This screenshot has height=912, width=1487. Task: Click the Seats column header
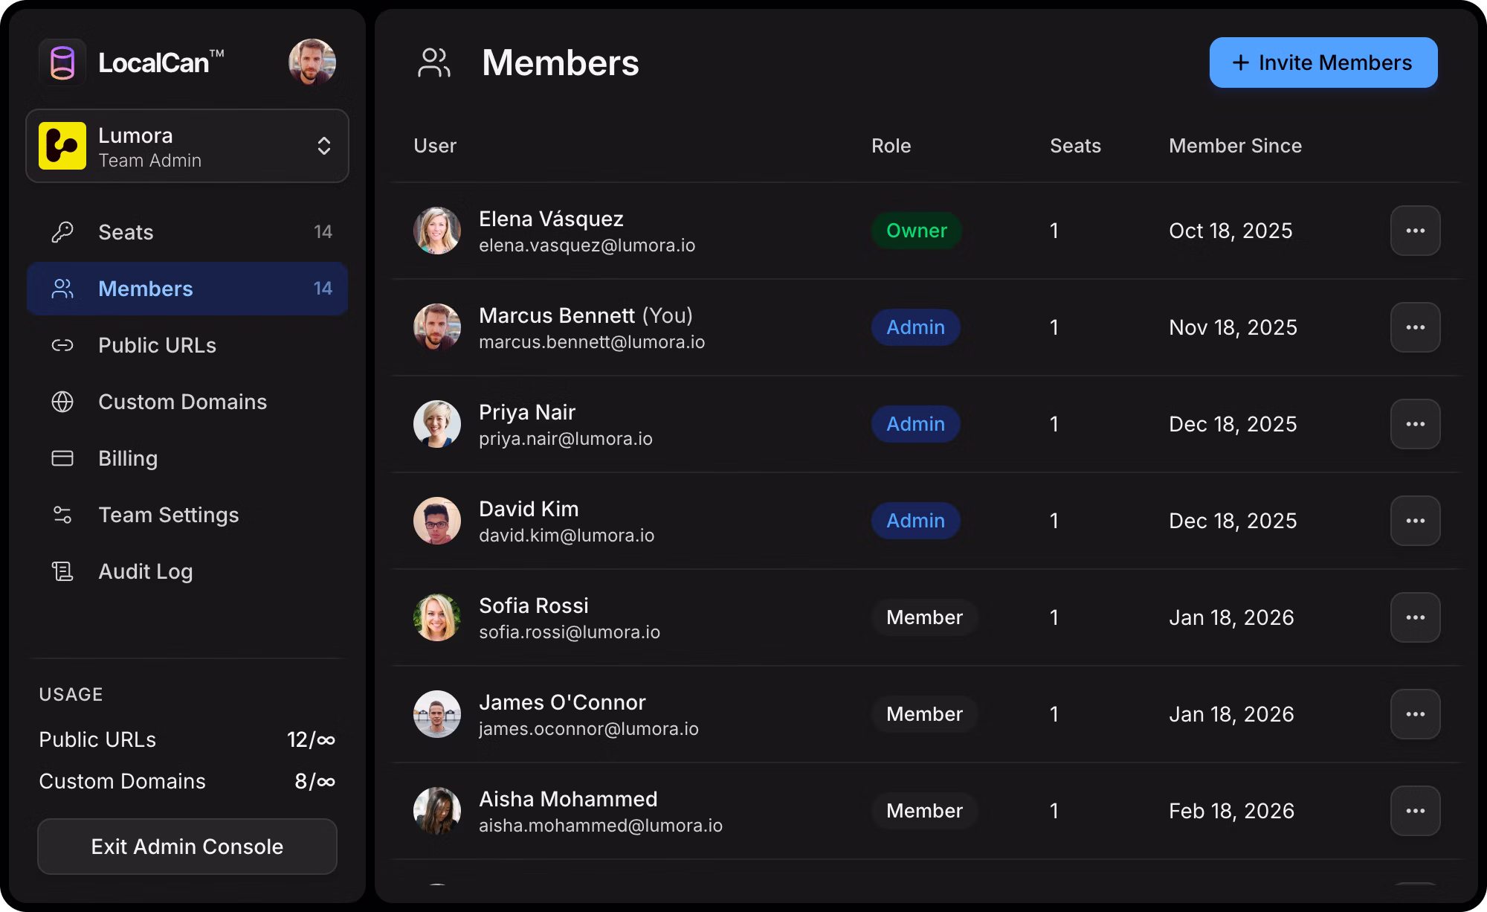click(x=1076, y=146)
